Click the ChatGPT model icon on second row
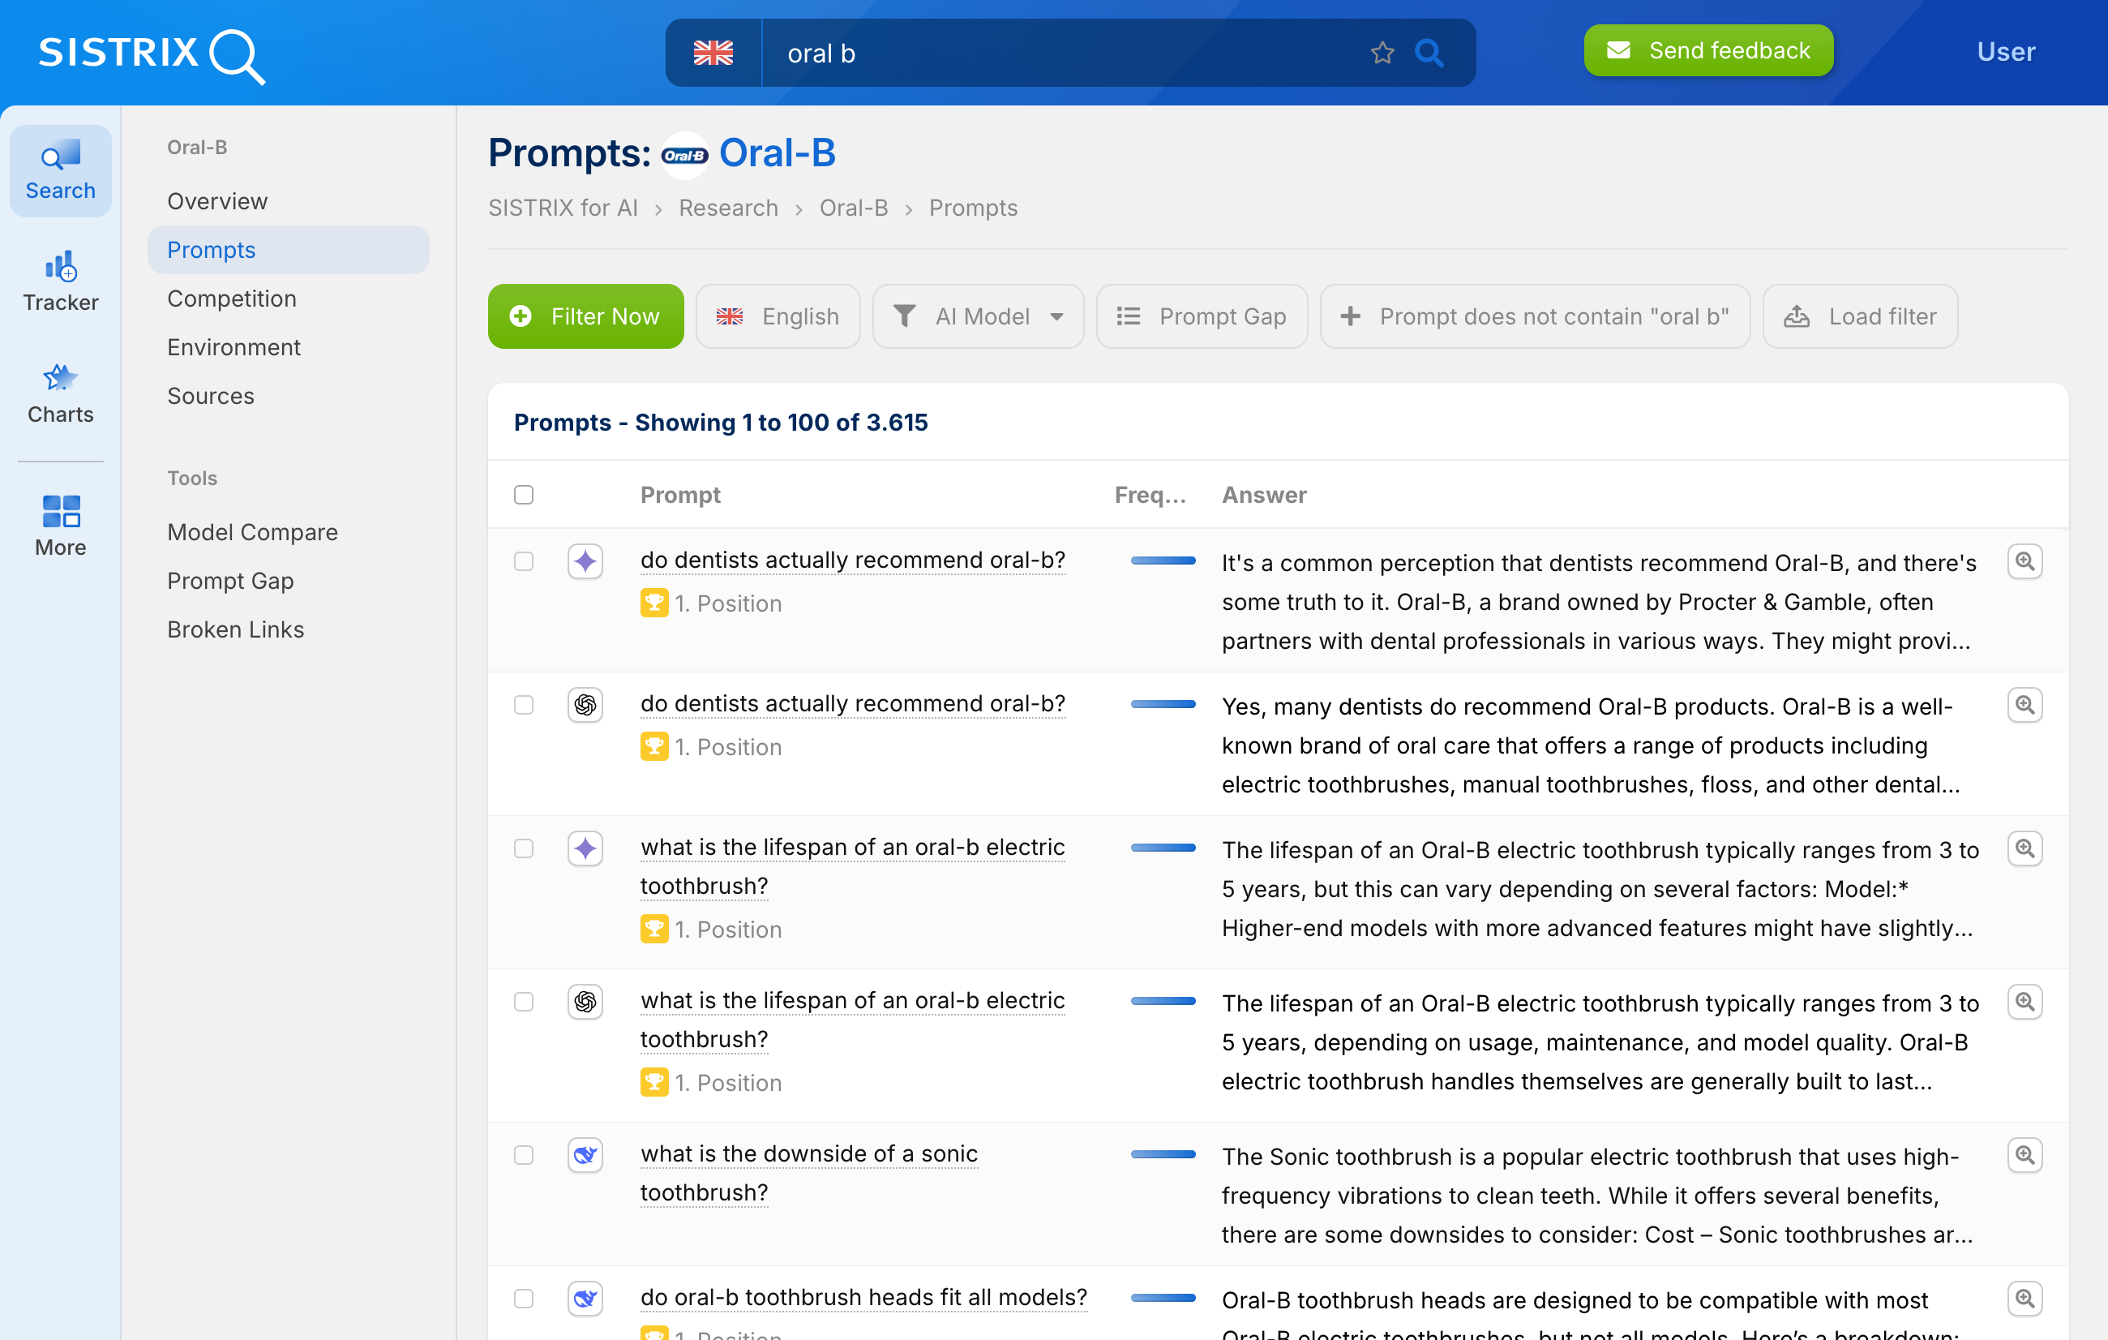 [585, 705]
